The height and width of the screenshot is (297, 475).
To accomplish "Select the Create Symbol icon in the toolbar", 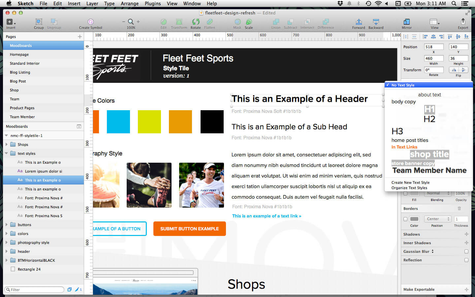I will point(90,21).
